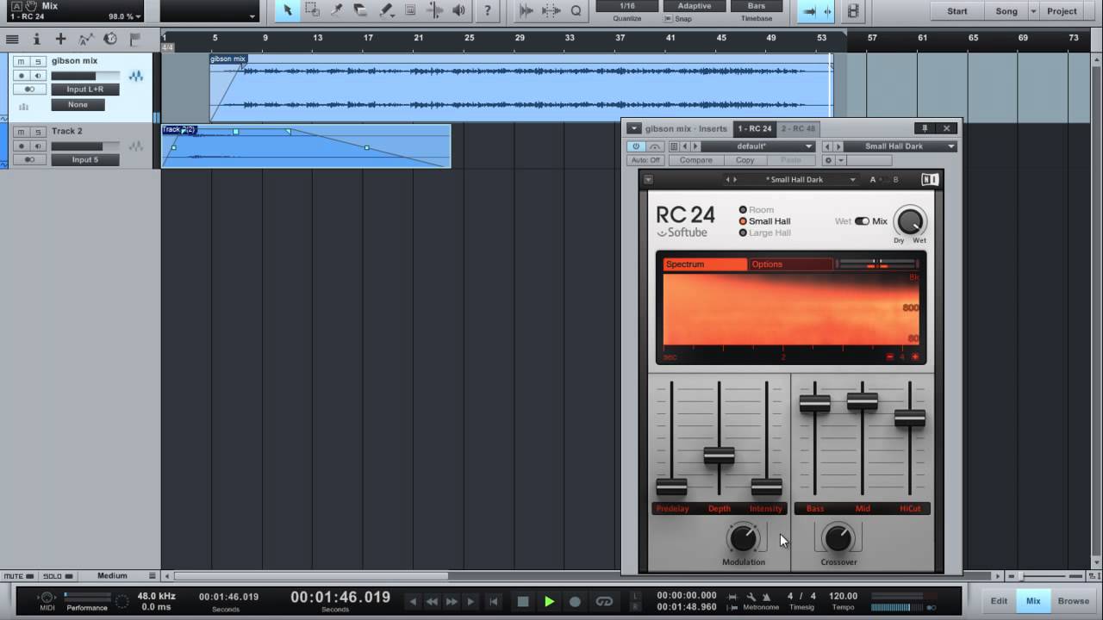This screenshot has height=620, width=1103.
Task: Toggle the Wet/Mix switch
Action: pyautogui.click(x=862, y=221)
